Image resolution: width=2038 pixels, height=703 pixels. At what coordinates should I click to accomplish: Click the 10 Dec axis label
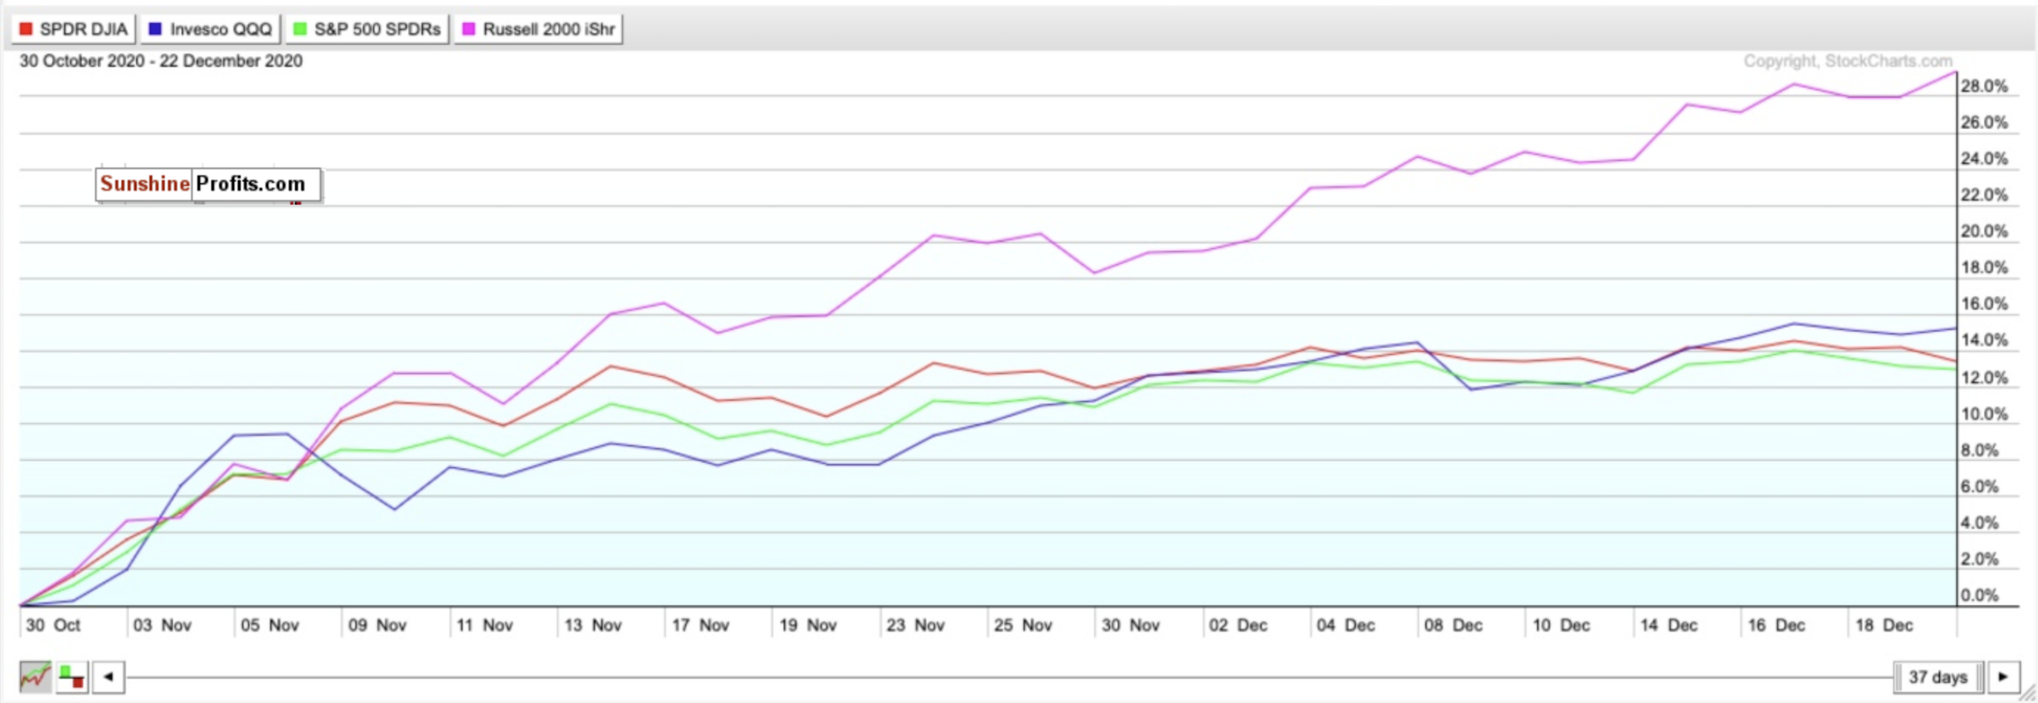point(1561,625)
